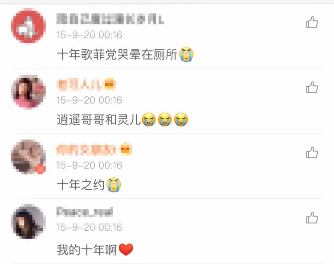This screenshot has height=264, width=334.
Task: Click timestamp above "我的十年啊" comment
Action: pyautogui.click(x=89, y=227)
